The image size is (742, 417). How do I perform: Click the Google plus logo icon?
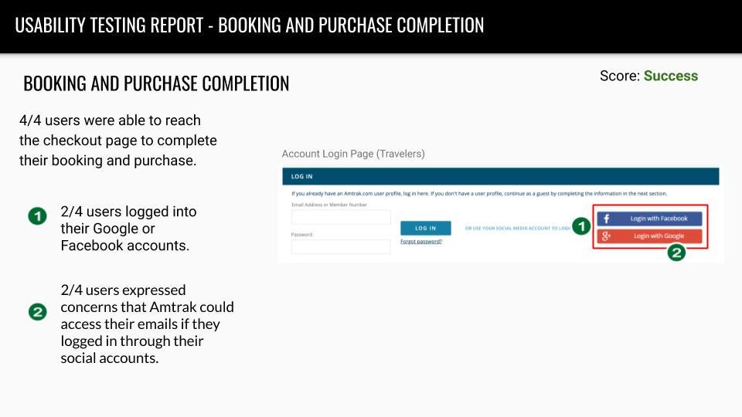[606, 236]
